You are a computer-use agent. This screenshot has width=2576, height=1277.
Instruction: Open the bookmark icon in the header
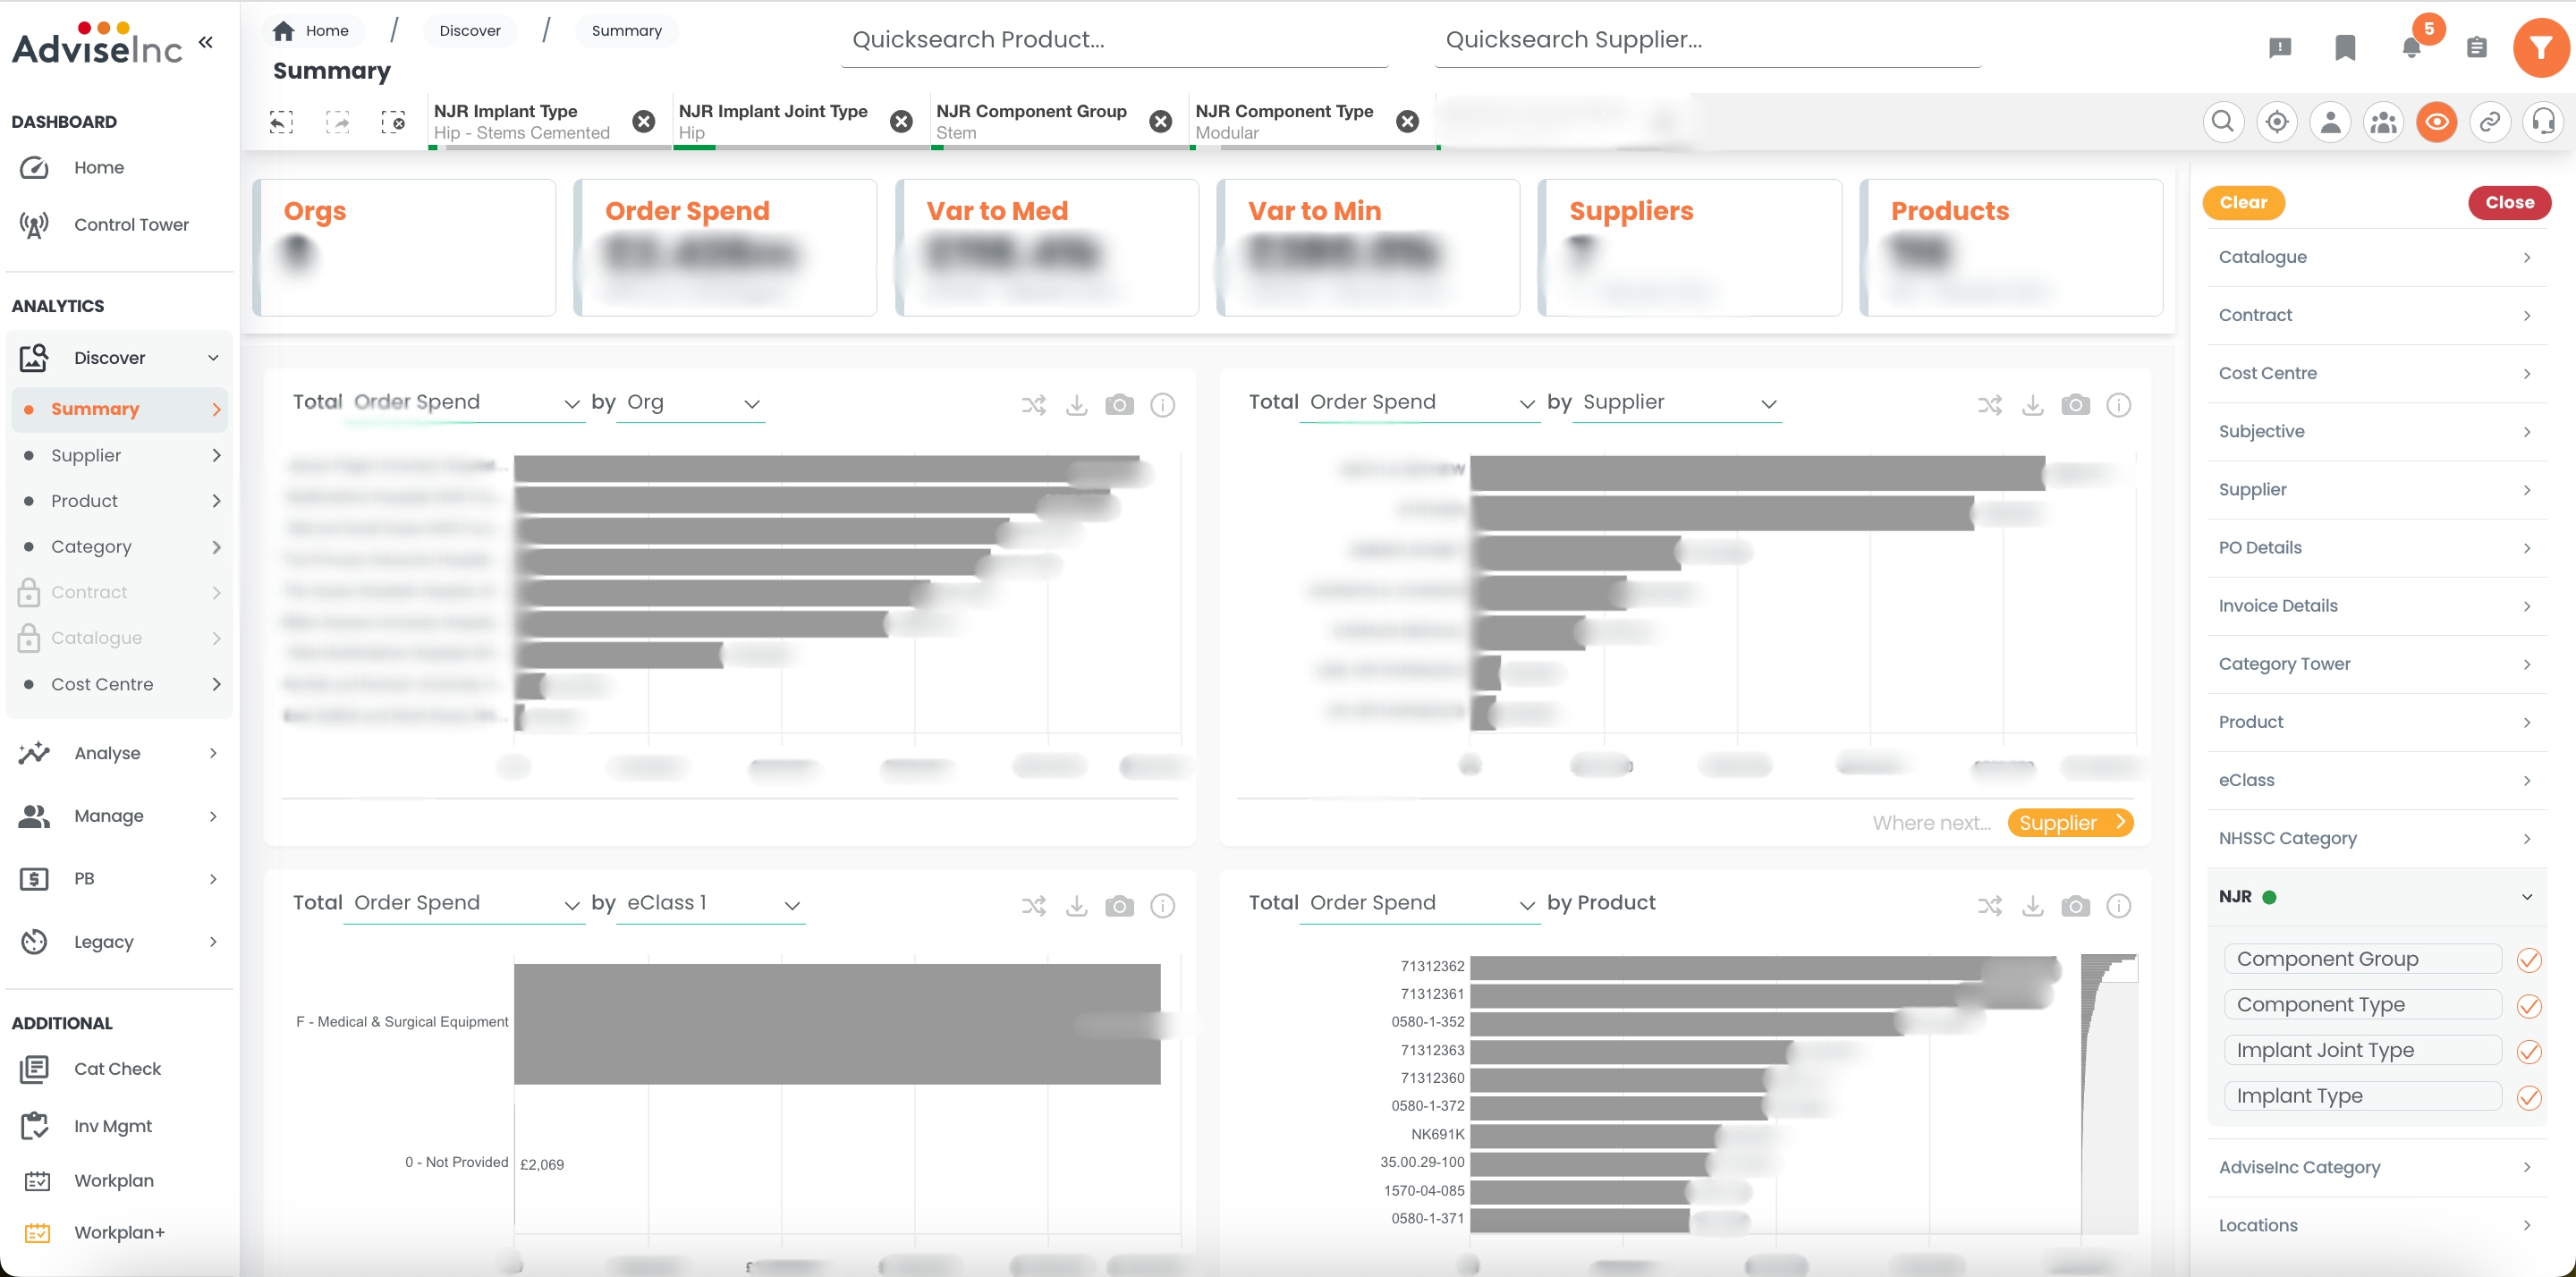2345,47
